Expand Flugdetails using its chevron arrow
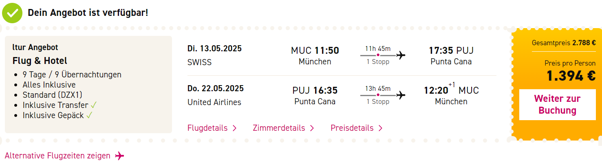This screenshot has height=167, width=602. click(x=234, y=128)
